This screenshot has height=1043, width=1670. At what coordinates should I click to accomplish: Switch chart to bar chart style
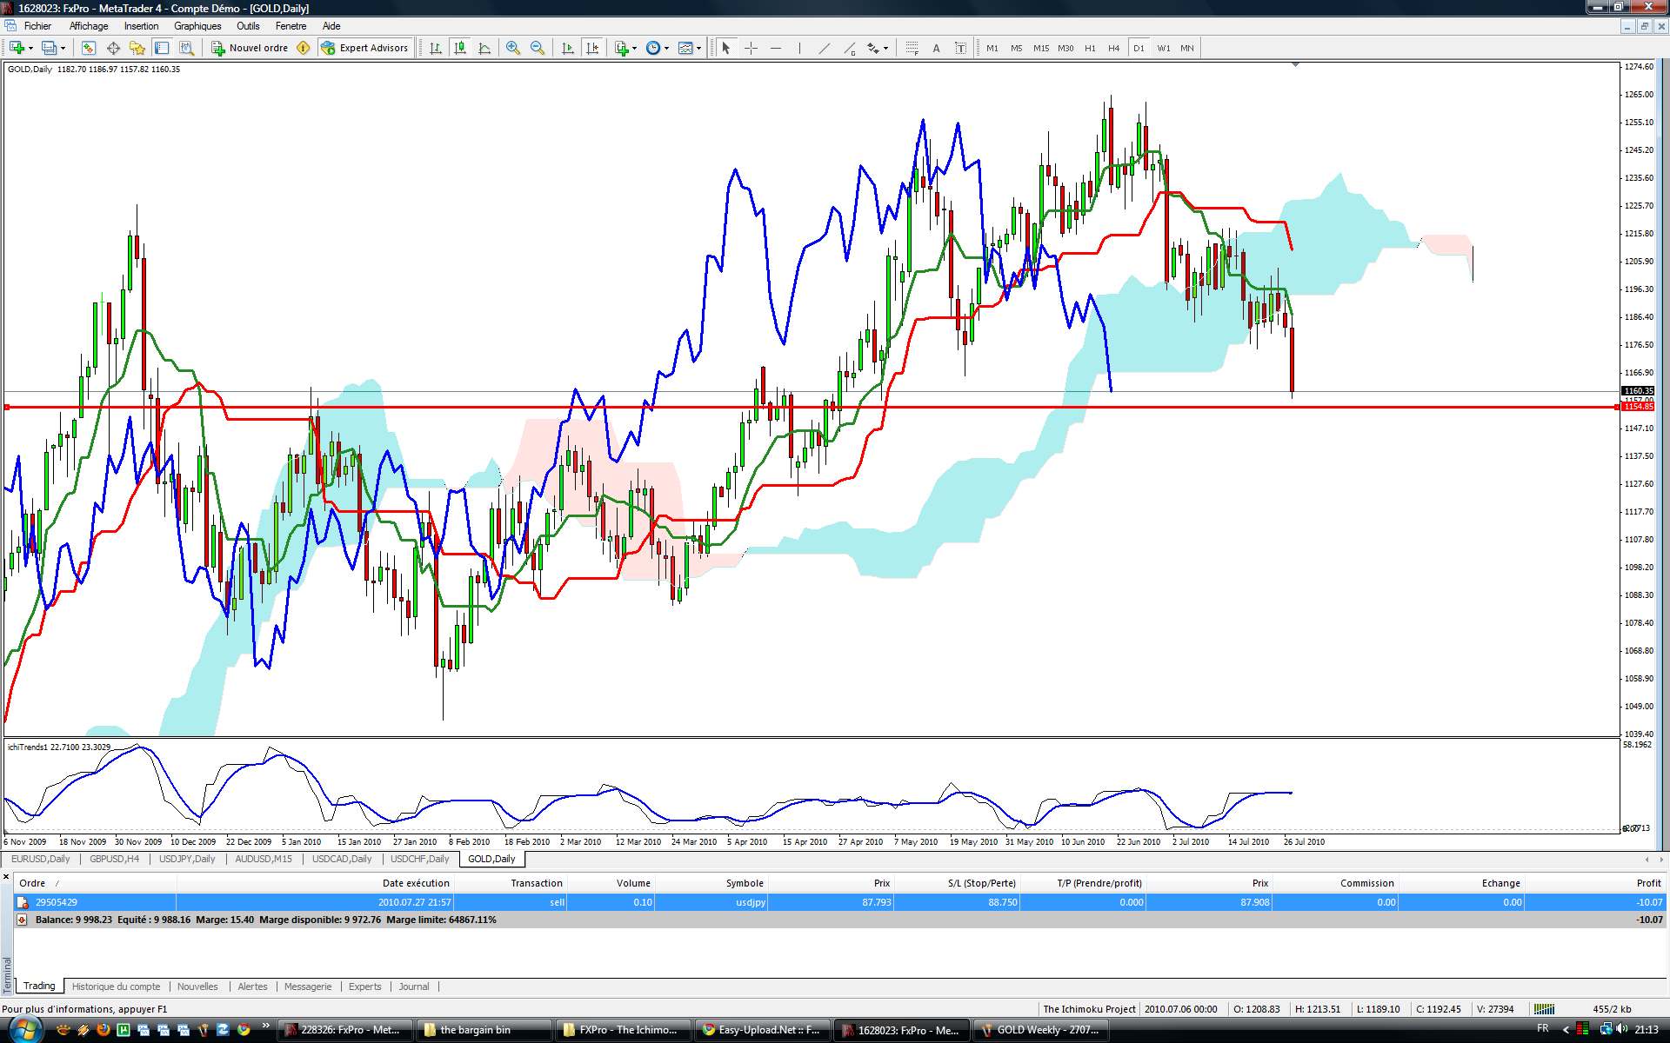pyautogui.click(x=435, y=48)
